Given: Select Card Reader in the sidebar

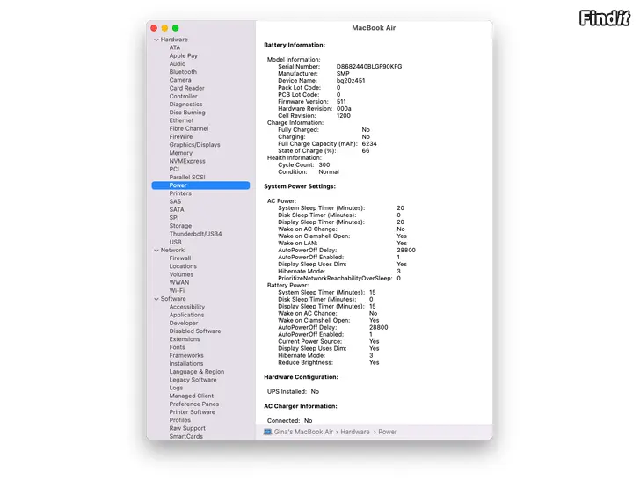Looking at the screenshot, I should pos(187,88).
